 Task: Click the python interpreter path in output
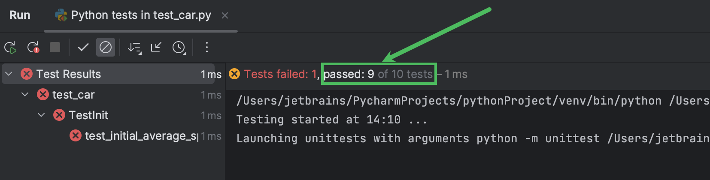click(x=449, y=101)
